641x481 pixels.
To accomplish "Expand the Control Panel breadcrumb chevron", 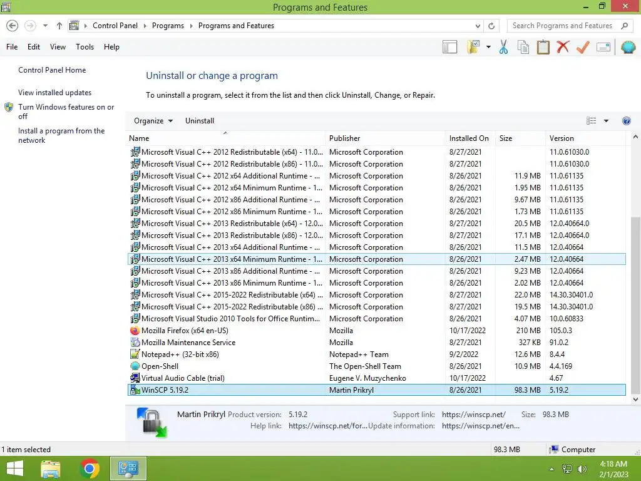I will (x=145, y=26).
